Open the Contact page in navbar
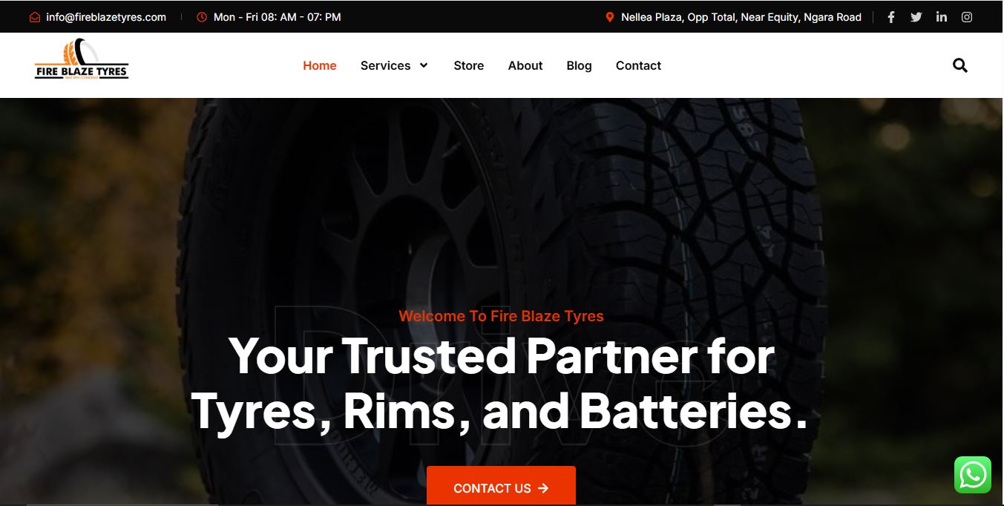Image resolution: width=1004 pixels, height=506 pixels. tap(638, 65)
